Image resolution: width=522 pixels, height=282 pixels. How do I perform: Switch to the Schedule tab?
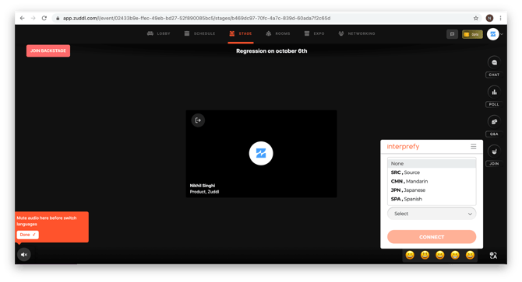(x=199, y=33)
